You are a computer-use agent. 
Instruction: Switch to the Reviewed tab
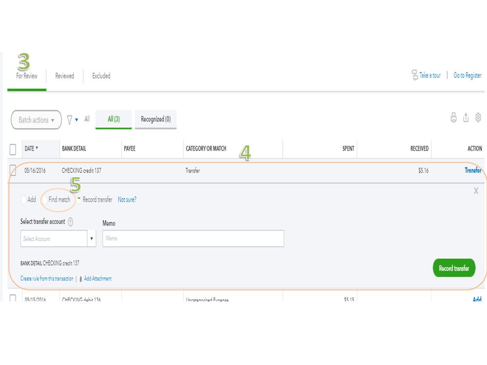pyautogui.click(x=65, y=76)
